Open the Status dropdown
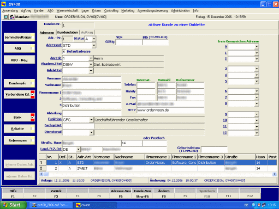279x209 pixels. coord(94,39)
